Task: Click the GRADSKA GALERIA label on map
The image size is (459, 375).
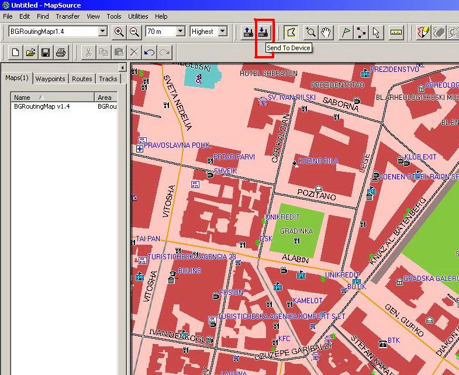Action: (x=431, y=278)
